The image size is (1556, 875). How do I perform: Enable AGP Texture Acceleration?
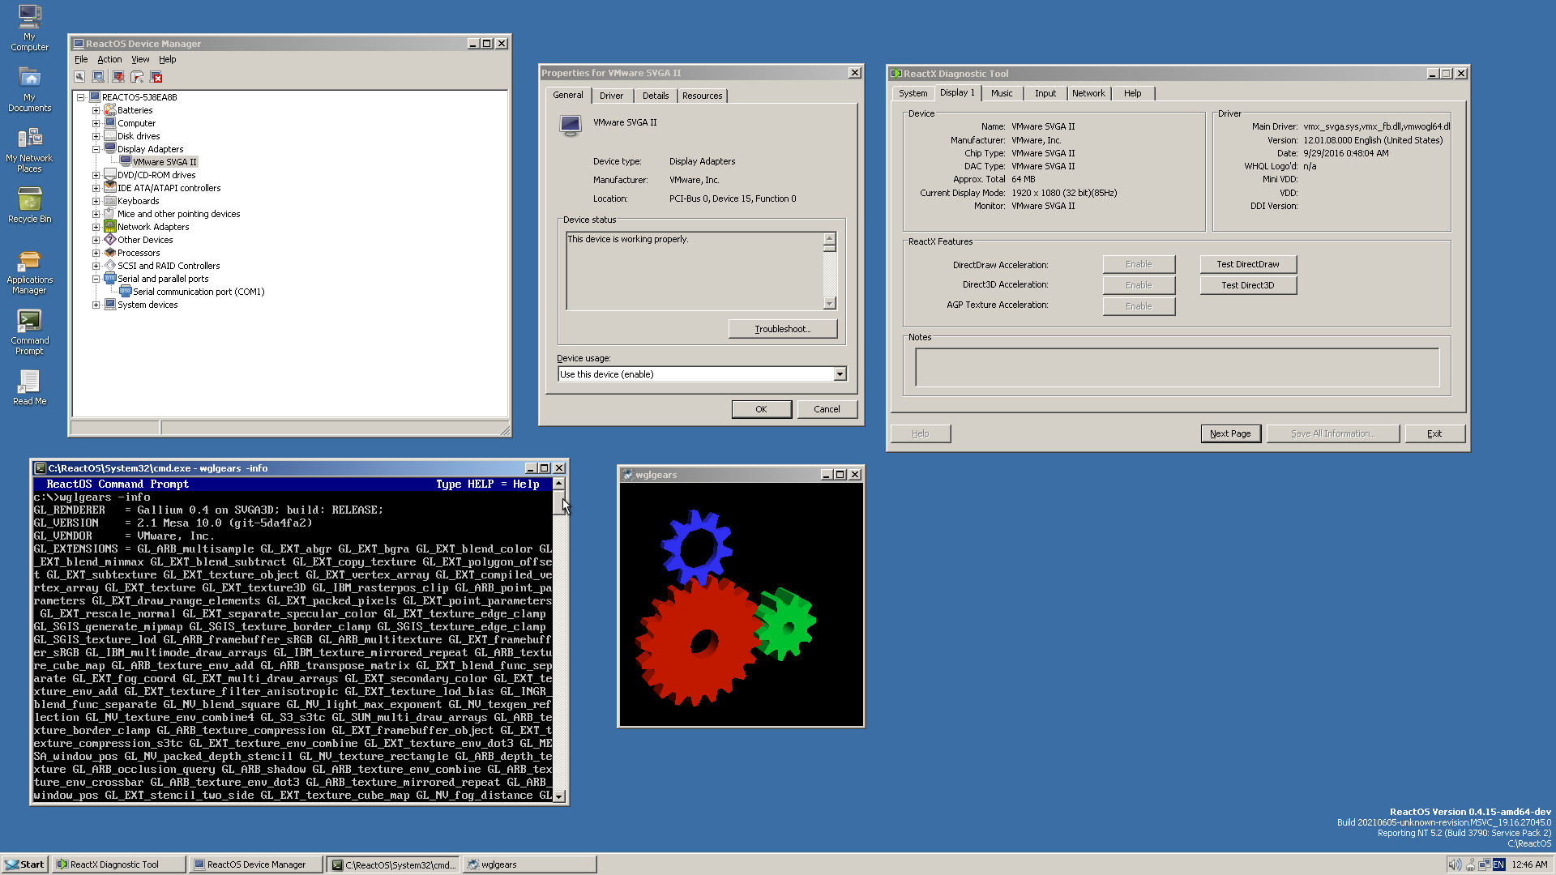[1138, 305]
